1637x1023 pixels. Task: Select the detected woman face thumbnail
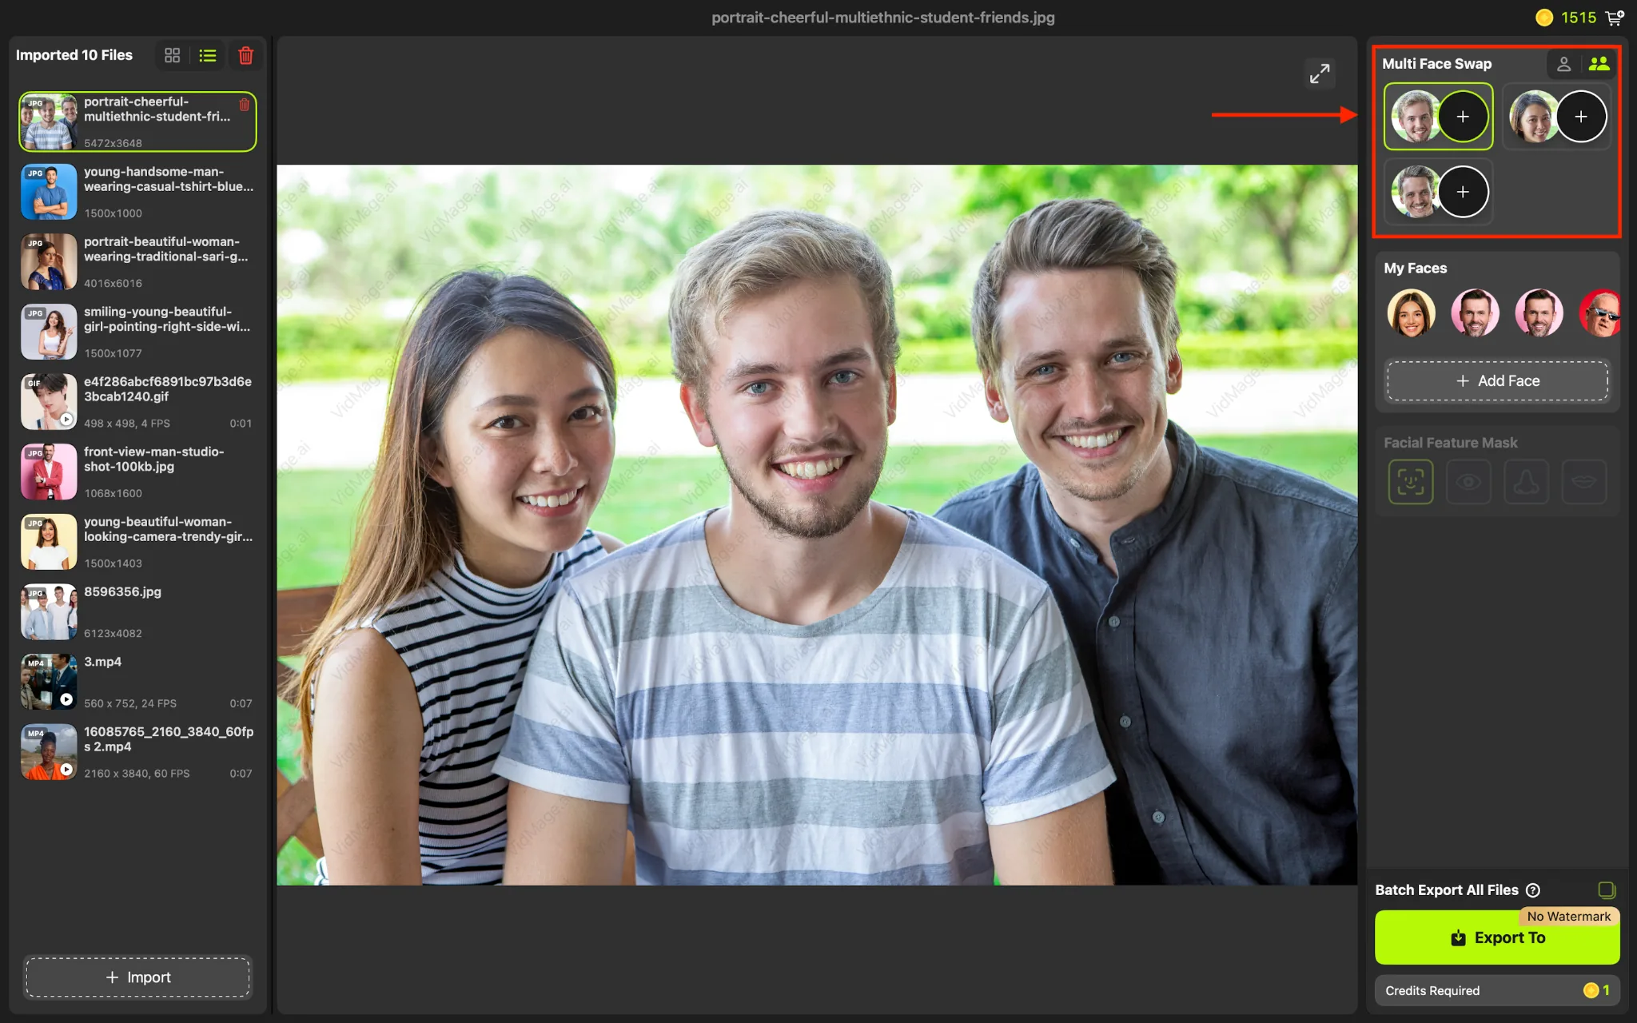click(1531, 117)
